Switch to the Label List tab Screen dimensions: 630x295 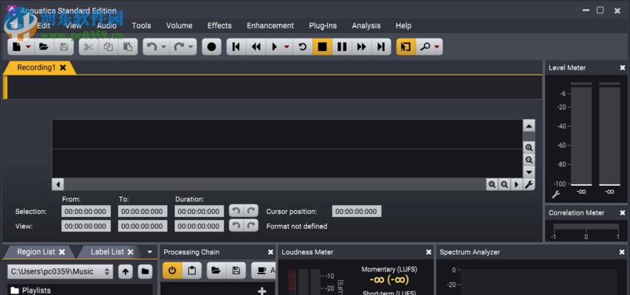pyautogui.click(x=107, y=252)
